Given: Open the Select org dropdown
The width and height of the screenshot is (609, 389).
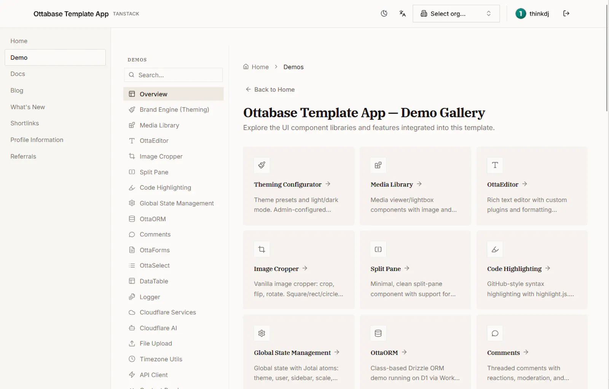Looking at the screenshot, I should click(456, 14).
